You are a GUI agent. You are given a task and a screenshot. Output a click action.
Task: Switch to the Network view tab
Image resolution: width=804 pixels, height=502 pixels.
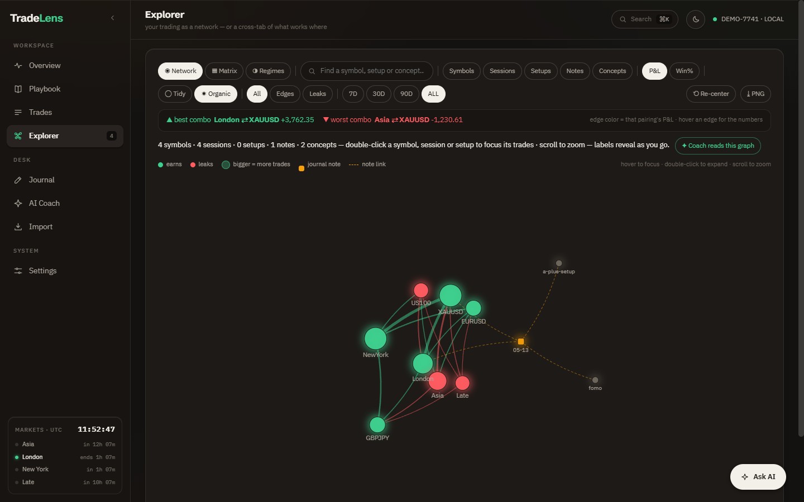coord(180,71)
